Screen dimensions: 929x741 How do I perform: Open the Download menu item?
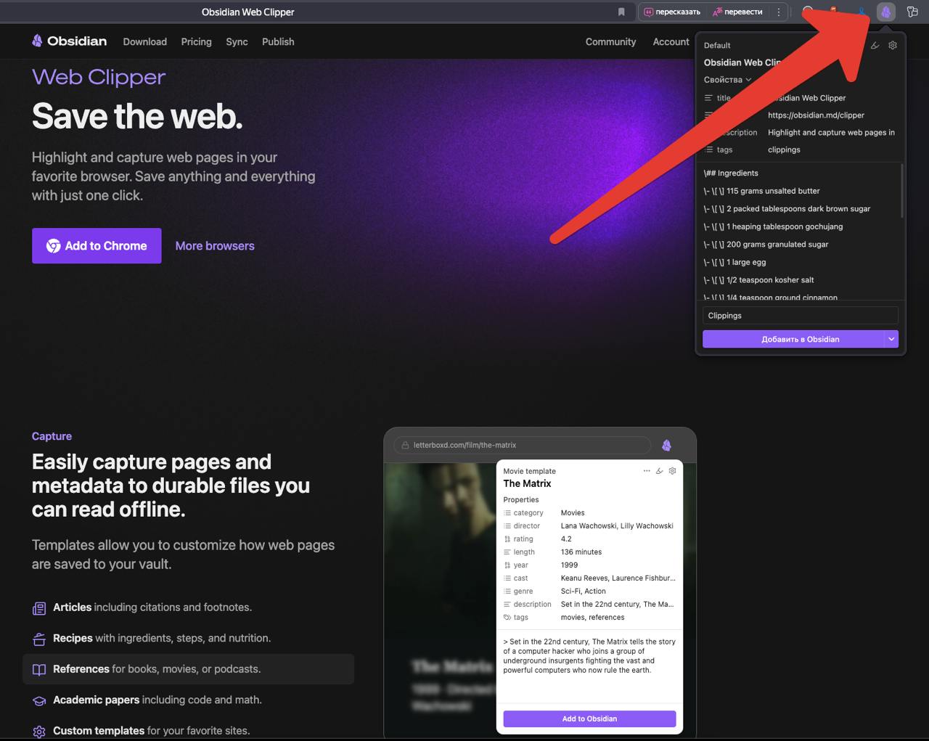pos(145,42)
